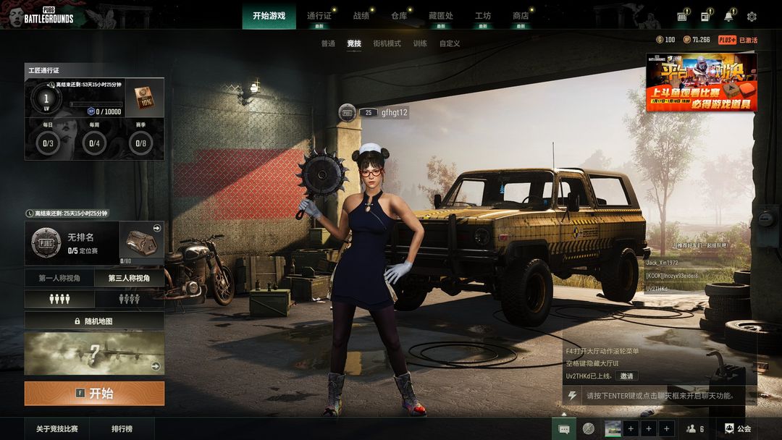Click the orange 开始 button
Image resolution: width=782 pixels, height=440 pixels.
(x=94, y=393)
